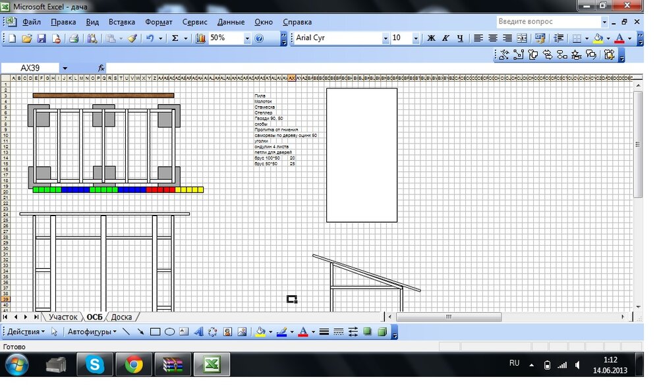Screen dimensions: 659x392
Task: Toggle Underline formatting (Ч)
Action: 460,38
